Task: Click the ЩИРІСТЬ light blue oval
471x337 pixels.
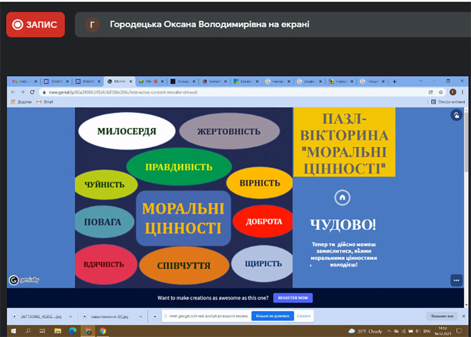Action: (262, 264)
